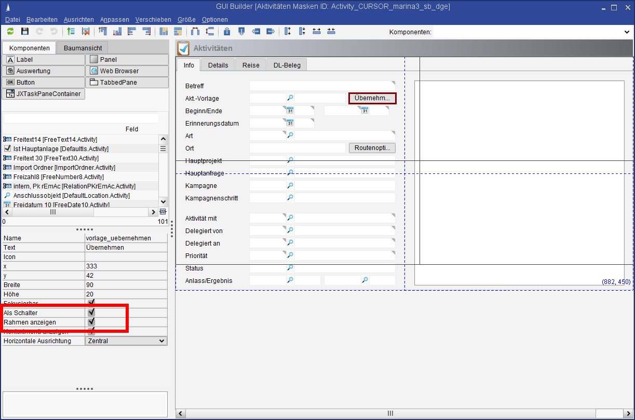Save the mask with floppy disk icon
The image size is (635, 420).
(24, 32)
